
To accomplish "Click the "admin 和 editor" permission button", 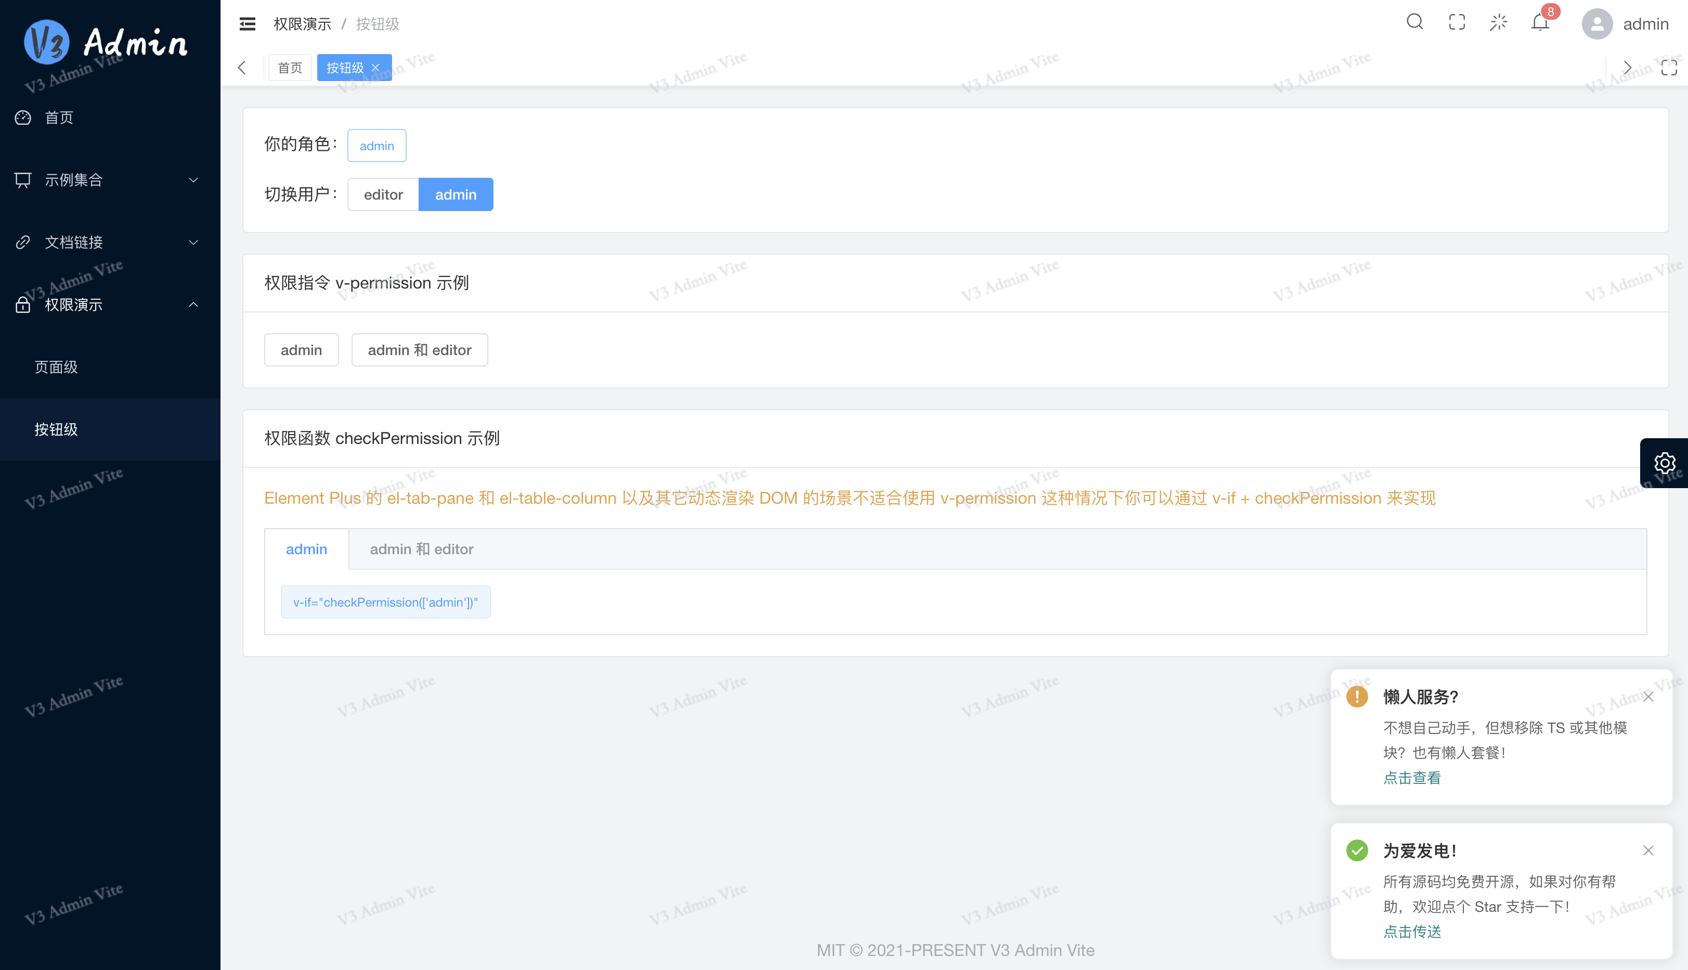I will (x=419, y=349).
